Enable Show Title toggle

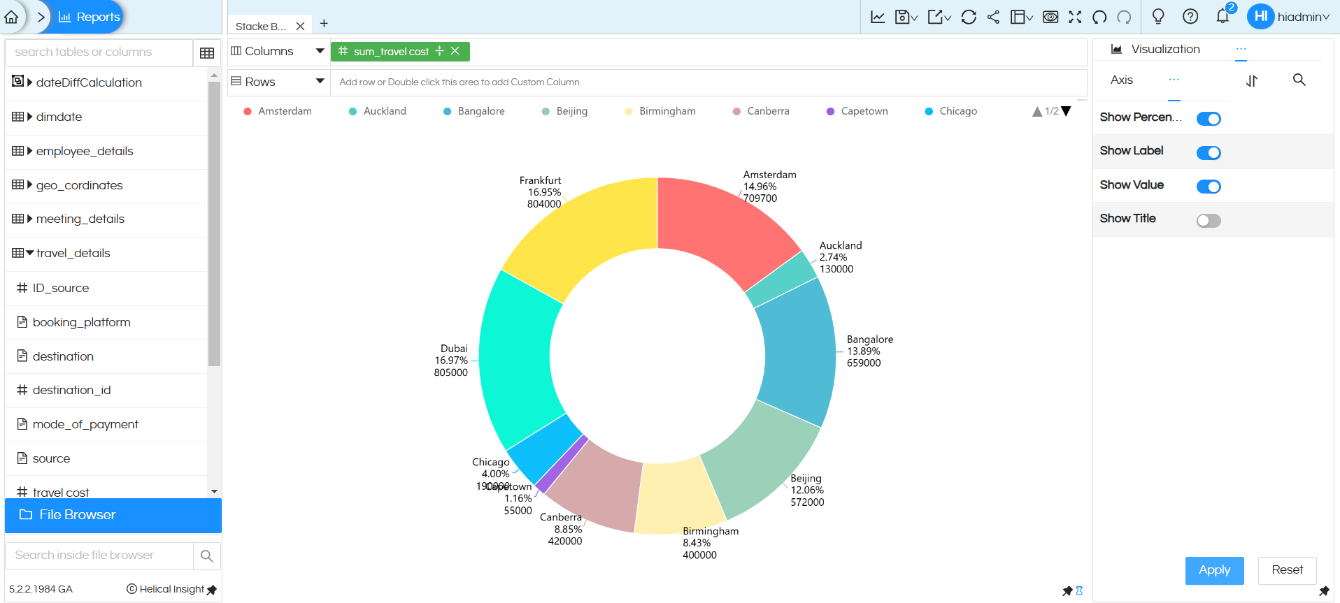tap(1209, 221)
